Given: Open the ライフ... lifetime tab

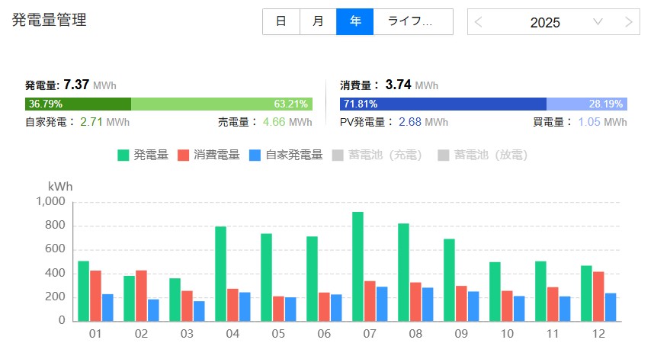Looking at the screenshot, I should pos(413,21).
